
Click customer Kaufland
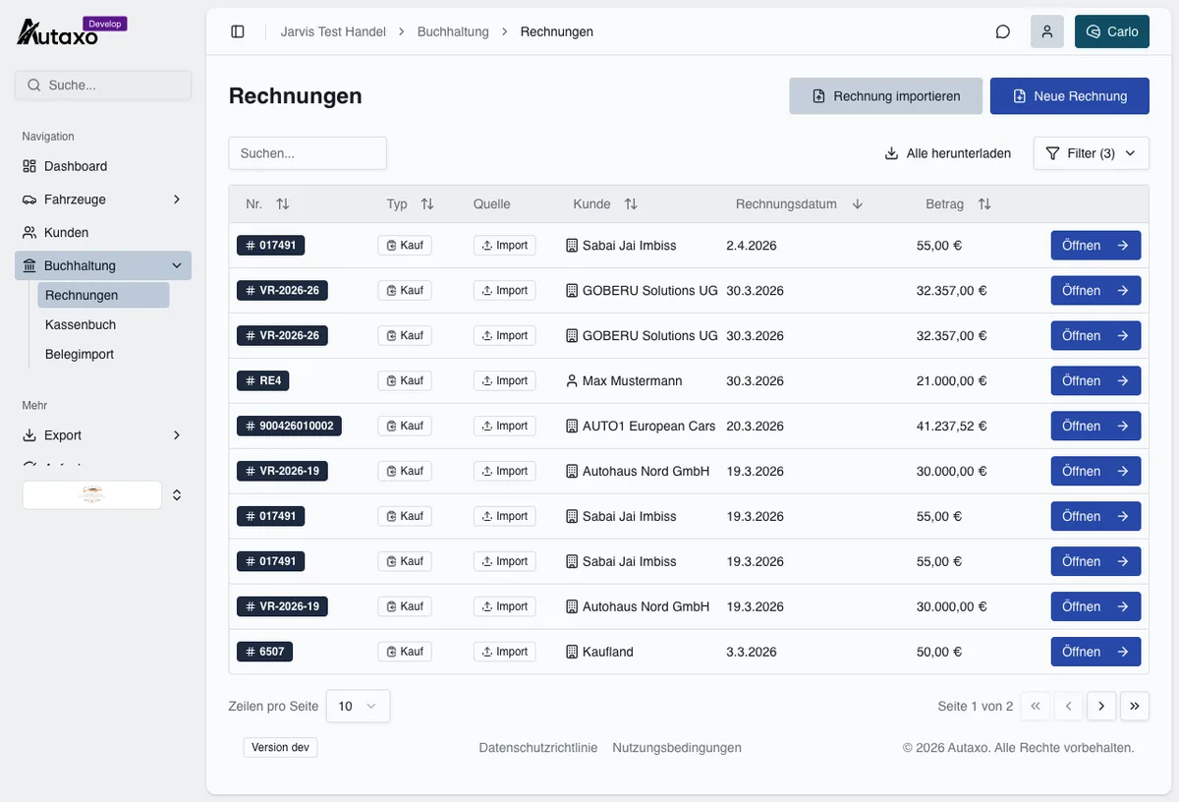[599, 652]
